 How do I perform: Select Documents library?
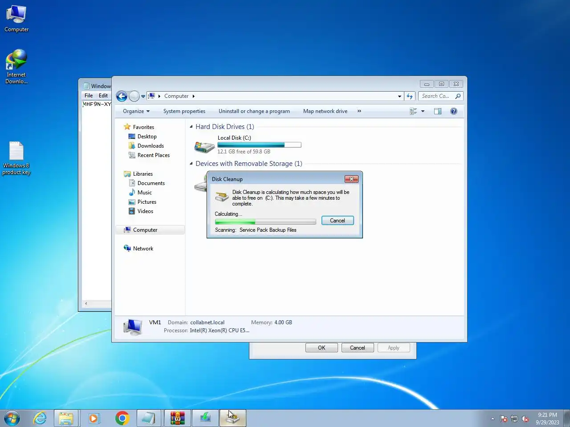(x=151, y=183)
